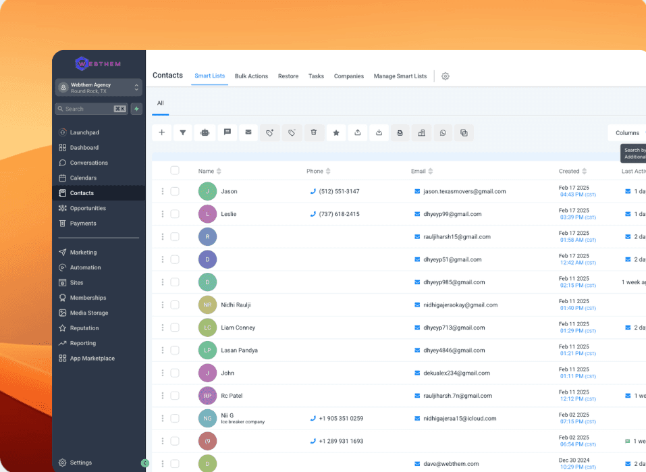Click the remove tag icon
The width and height of the screenshot is (646, 472).
(x=292, y=133)
